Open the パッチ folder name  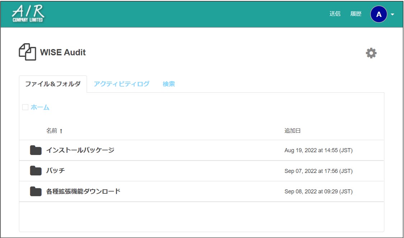(55, 171)
